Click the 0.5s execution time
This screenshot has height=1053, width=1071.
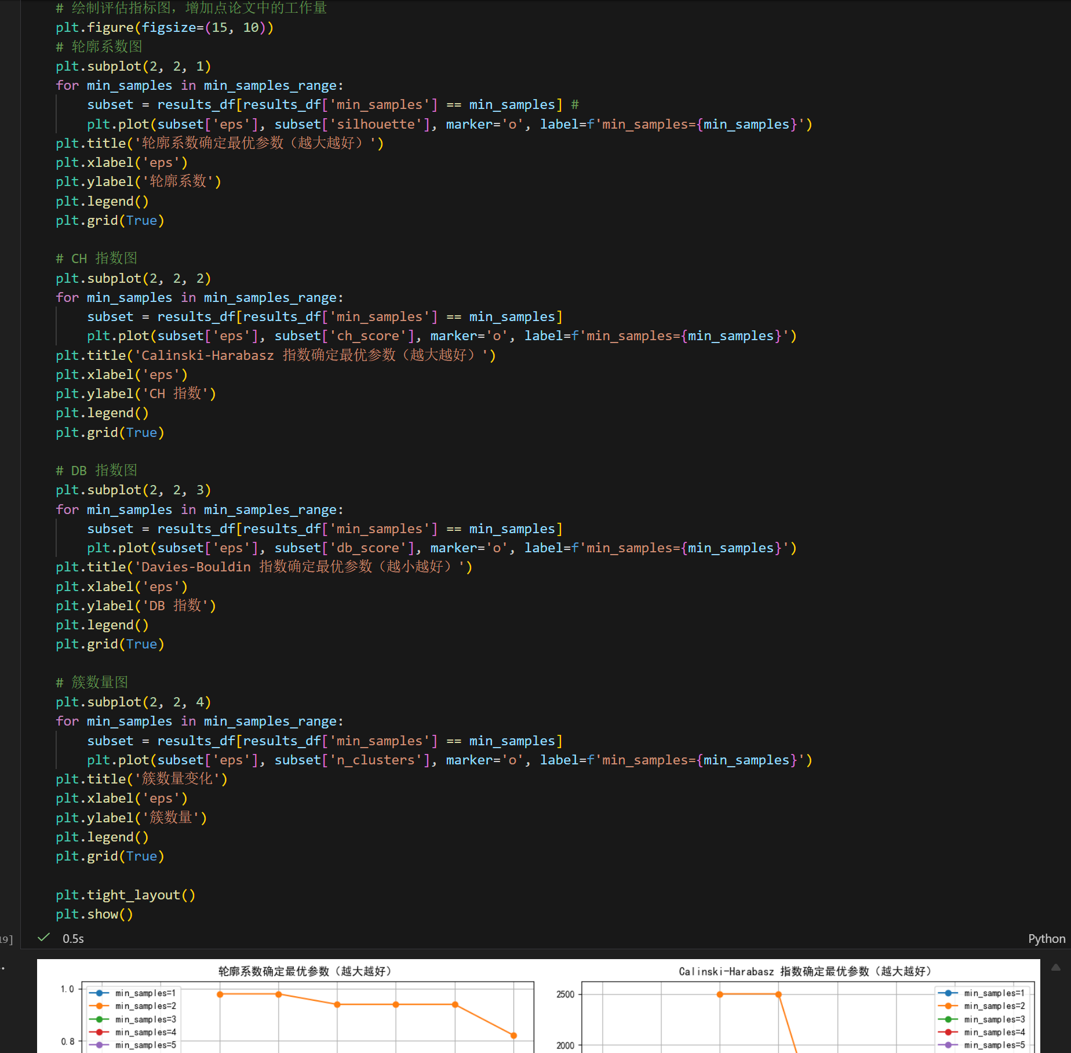coord(73,938)
